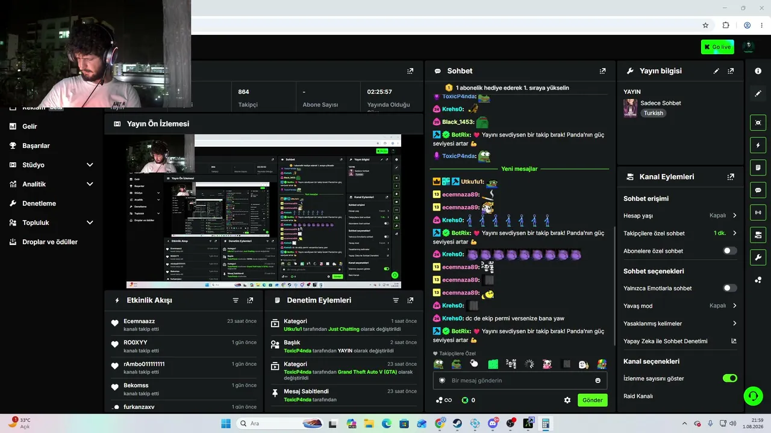Open chat settings gear icon
This screenshot has height=433, width=771.
tap(567, 400)
